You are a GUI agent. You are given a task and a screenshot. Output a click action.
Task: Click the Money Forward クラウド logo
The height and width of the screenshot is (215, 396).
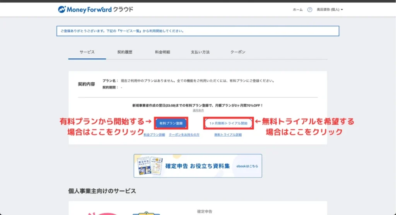pyautogui.click(x=96, y=10)
